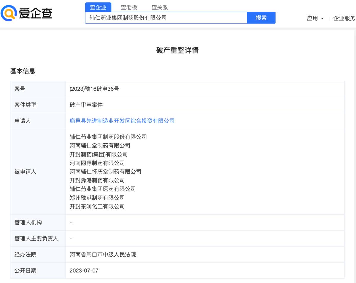
Task: Select case number (2023)豫16破申36号
Action: [x=94, y=89]
